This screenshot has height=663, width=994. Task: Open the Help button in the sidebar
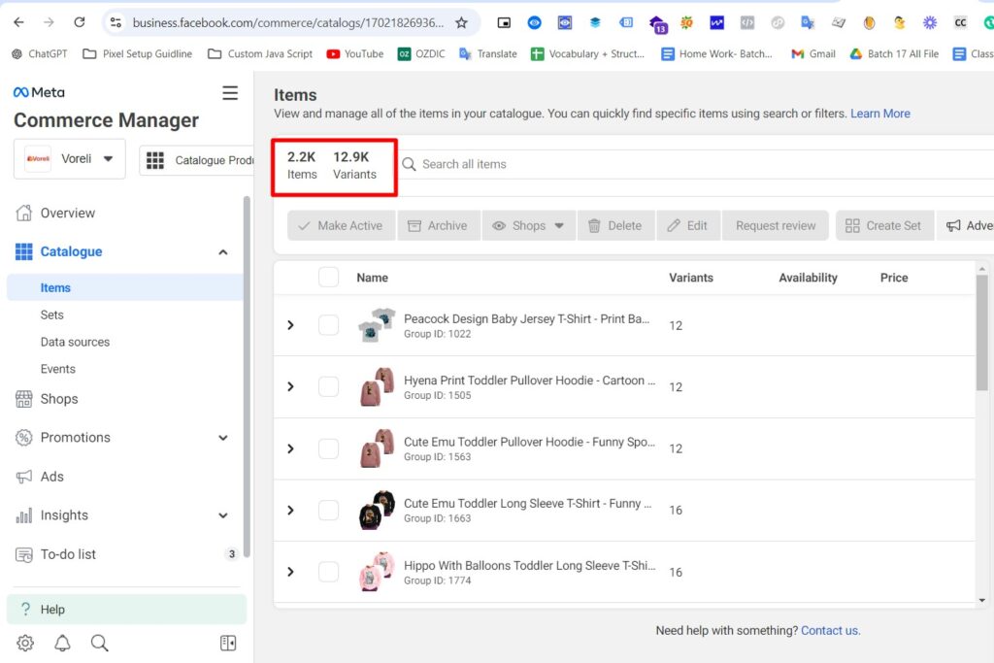click(x=126, y=610)
